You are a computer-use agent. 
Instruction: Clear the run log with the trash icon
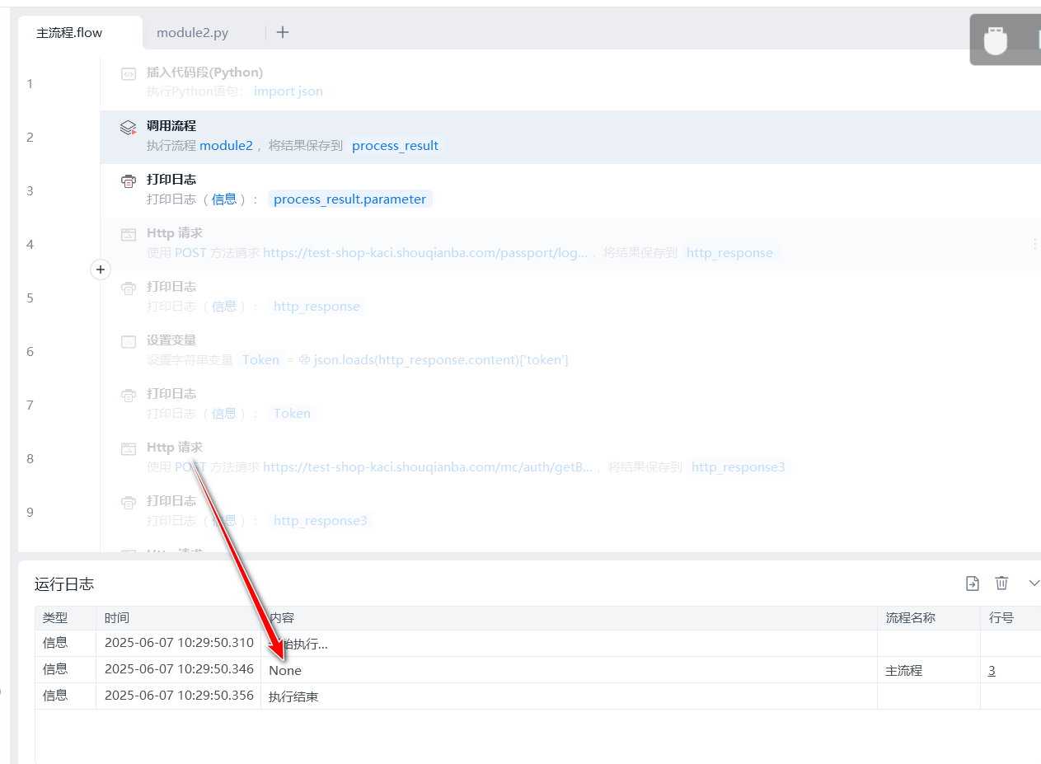coord(1001,584)
